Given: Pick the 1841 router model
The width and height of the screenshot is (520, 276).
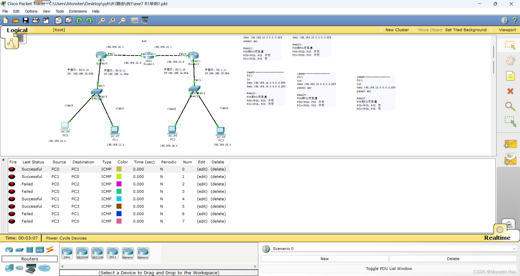Looking at the screenshot, I should (67, 253).
